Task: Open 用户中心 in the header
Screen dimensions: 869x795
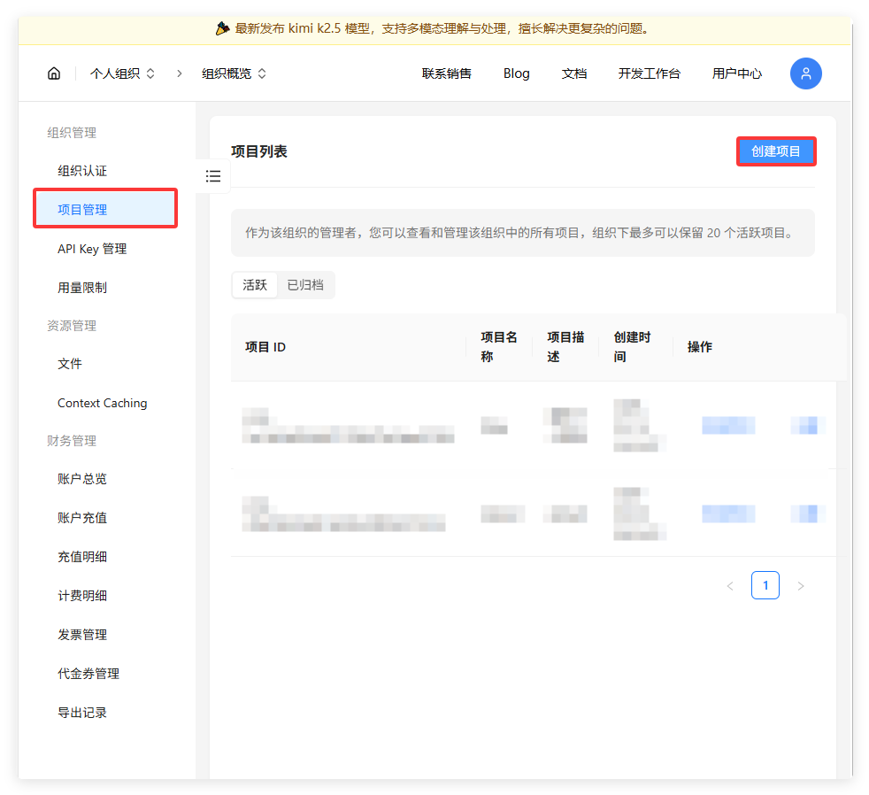Action: [x=737, y=73]
